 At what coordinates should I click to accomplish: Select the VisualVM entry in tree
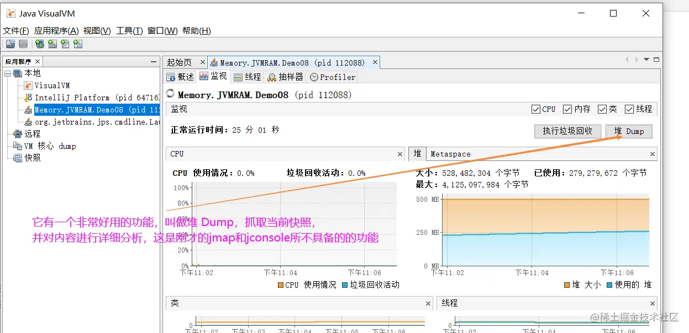[x=52, y=85]
